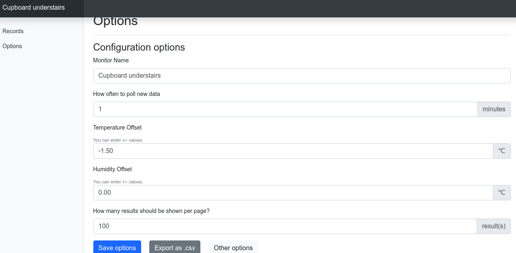The image size is (516, 253).
Task: Click the Temperature Offset label
Action: 117,128
